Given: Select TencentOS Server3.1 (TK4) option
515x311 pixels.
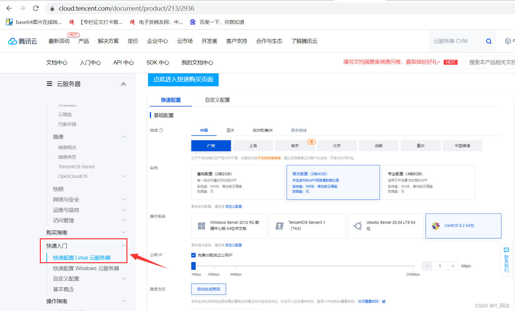Looking at the screenshot, I should [x=307, y=226].
